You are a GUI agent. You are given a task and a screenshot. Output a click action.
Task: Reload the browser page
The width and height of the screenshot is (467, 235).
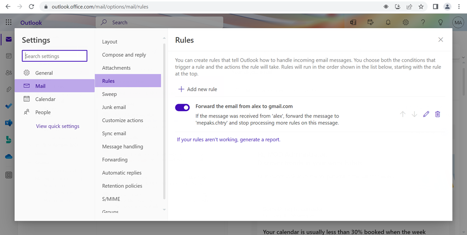tap(31, 7)
